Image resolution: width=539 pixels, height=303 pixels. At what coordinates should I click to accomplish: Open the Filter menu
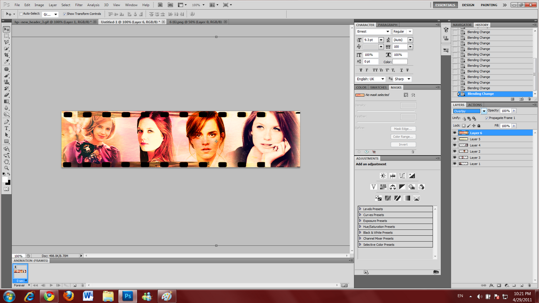point(79,5)
